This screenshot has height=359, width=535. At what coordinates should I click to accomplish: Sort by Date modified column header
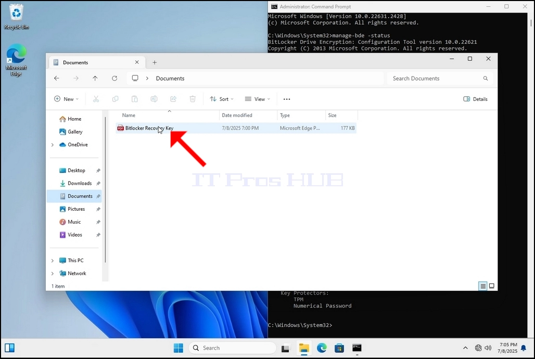(248, 116)
